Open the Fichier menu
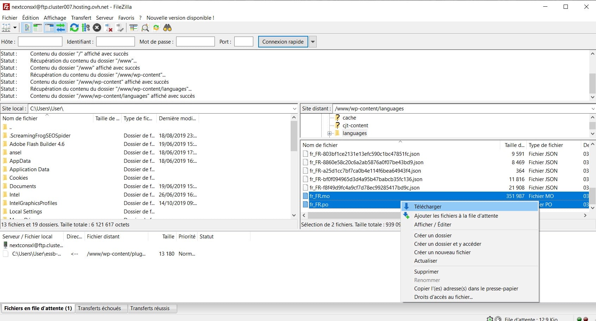 [10, 18]
